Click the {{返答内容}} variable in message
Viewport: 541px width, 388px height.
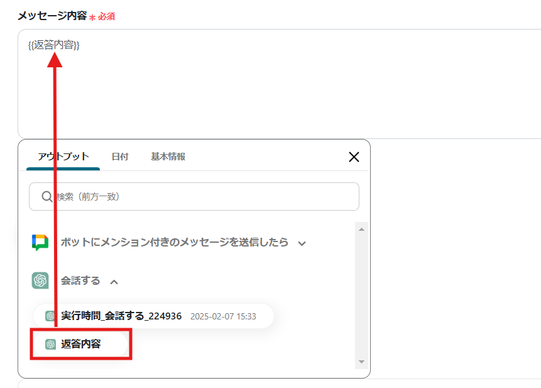pos(54,45)
